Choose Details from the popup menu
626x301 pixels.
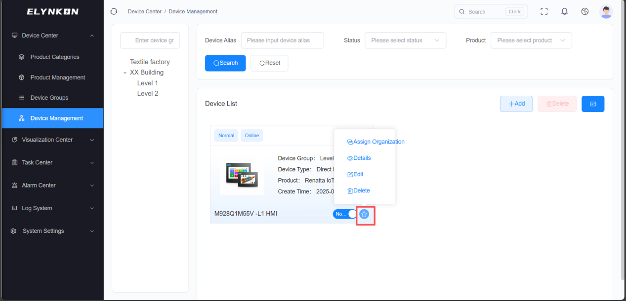click(x=359, y=158)
